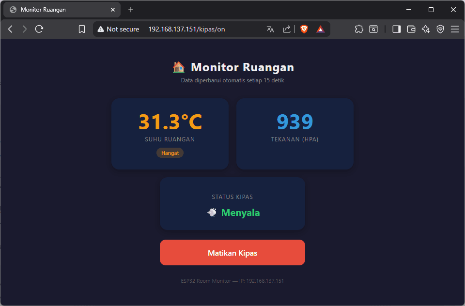Viewport: 465px width, 306px height.
Task: Go back to the previous page
Action: pyautogui.click(x=10, y=29)
